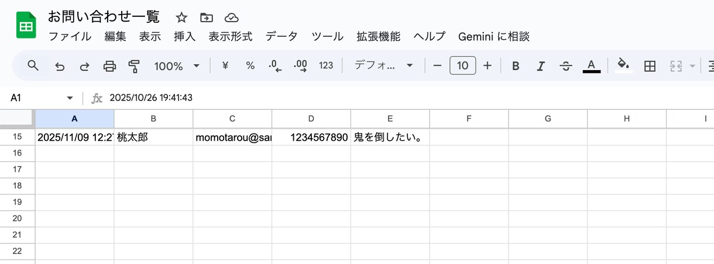
Task: Click cell containing 1234567890
Action: [311, 137]
